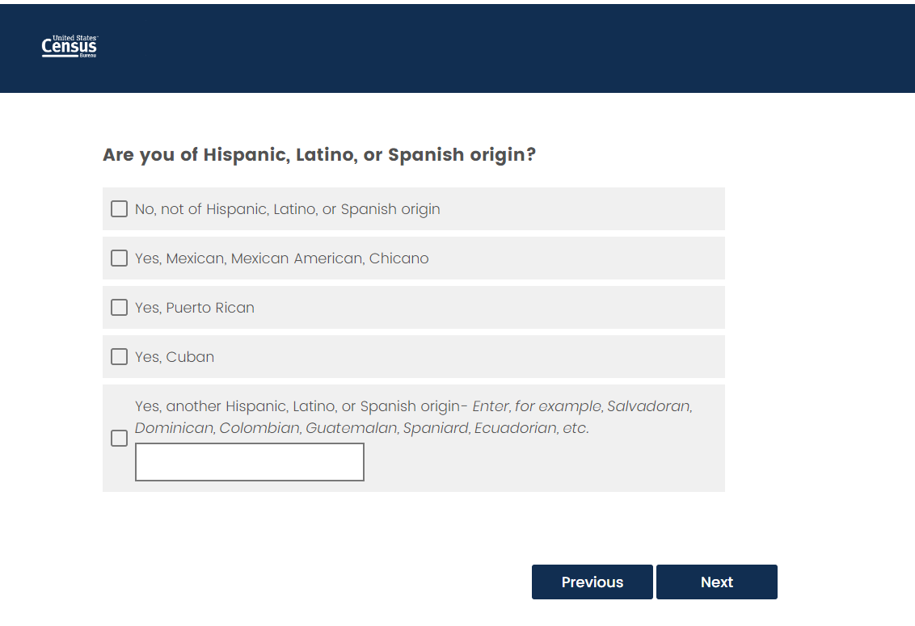Image resolution: width=915 pixels, height=626 pixels.
Task: Go back with the Previous button
Action: [592, 582]
